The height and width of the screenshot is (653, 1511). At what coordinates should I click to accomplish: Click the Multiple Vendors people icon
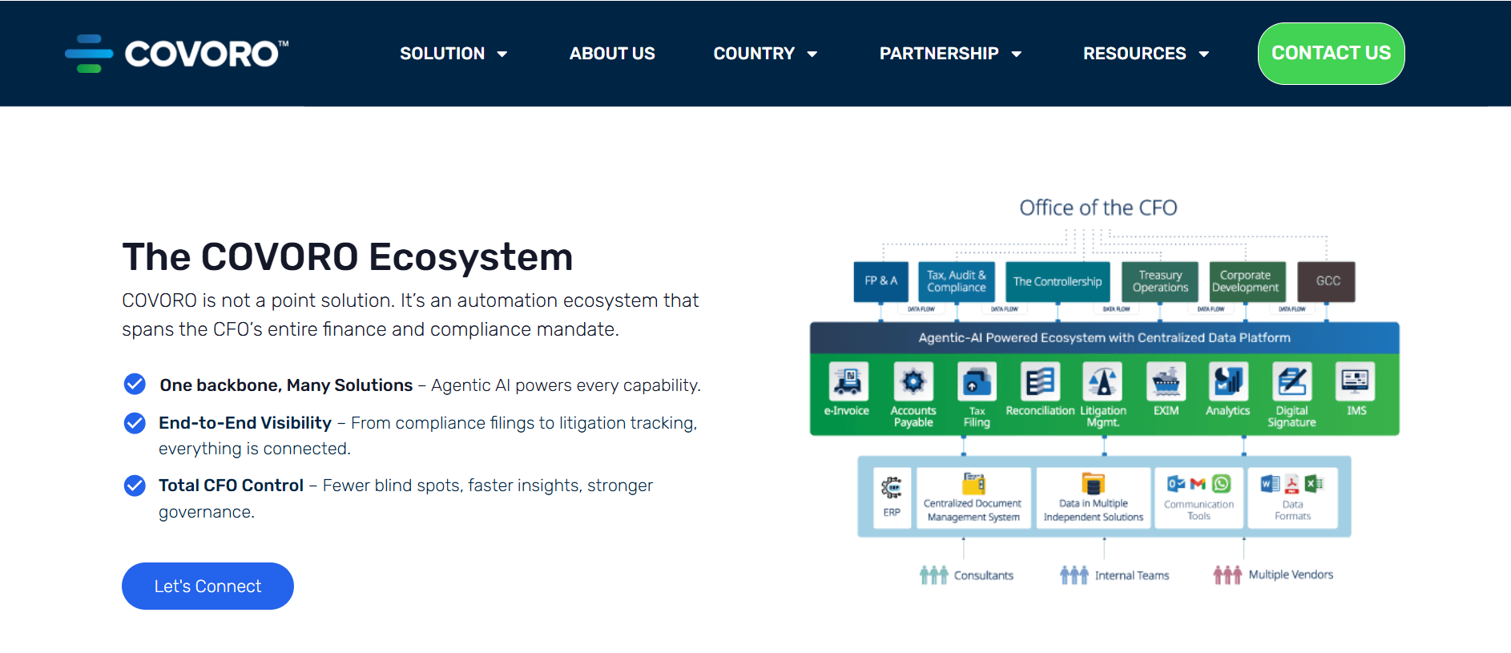pyautogui.click(x=1227, y=574)
